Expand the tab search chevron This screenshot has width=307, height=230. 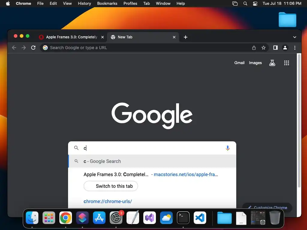coord(294,37)
